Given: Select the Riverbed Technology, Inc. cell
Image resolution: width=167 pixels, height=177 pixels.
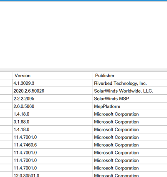Looking at the screenshot, I should [x=130, y=83].
